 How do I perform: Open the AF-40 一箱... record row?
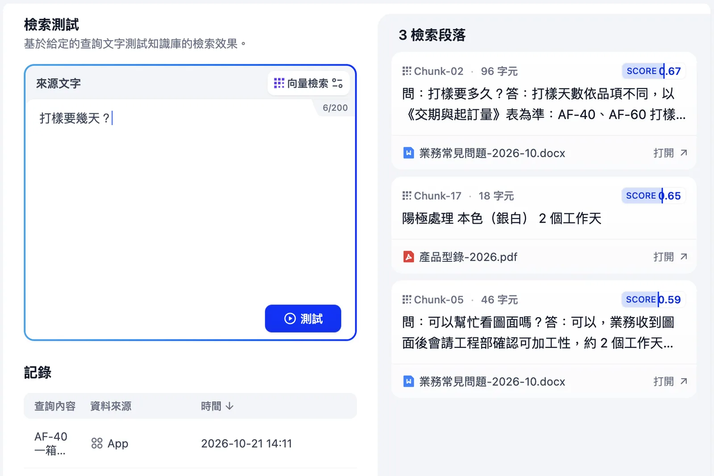190,443
